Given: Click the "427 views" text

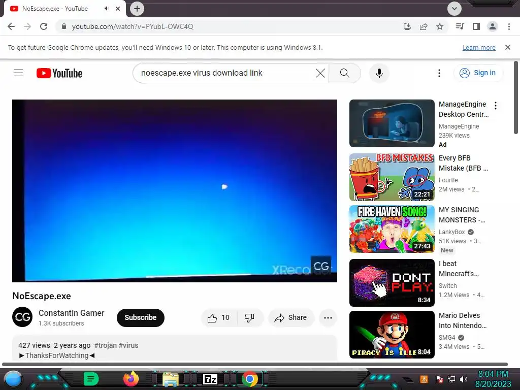Looking at the screenshot, I should (34, 345).
